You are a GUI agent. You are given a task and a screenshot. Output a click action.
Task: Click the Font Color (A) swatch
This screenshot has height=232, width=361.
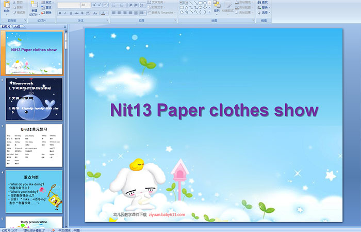(x=103, y=13)
